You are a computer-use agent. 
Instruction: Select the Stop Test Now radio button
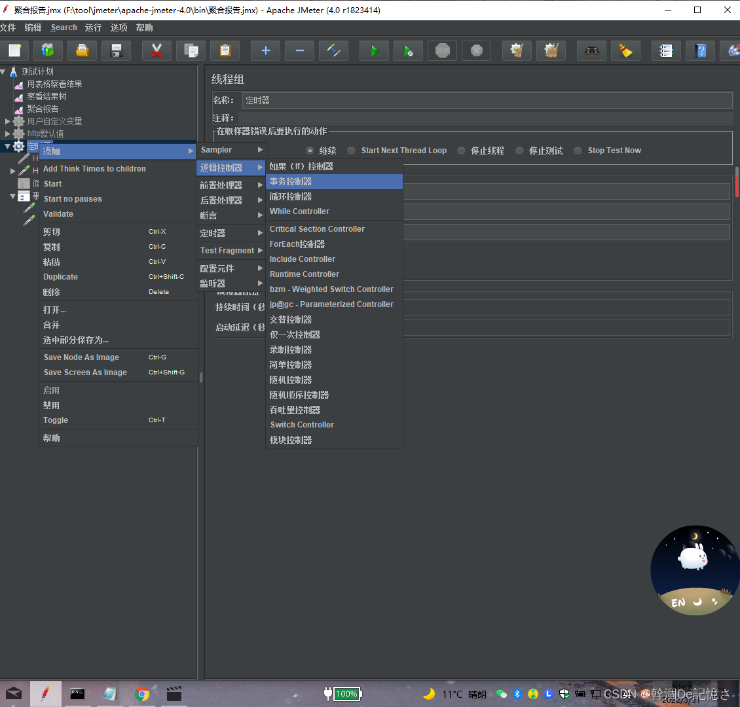(x=578, y=151)
